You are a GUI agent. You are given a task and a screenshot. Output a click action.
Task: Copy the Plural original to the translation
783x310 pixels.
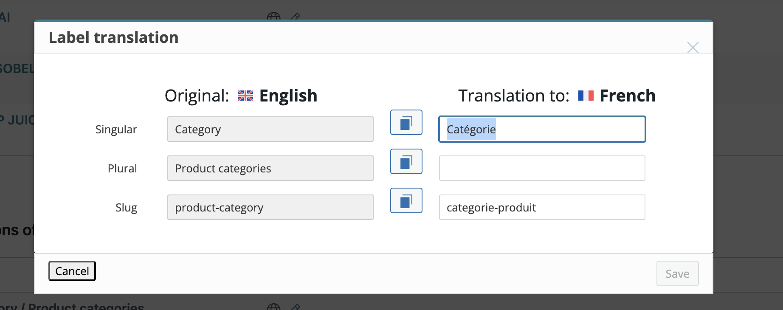[x=406, y=161]
